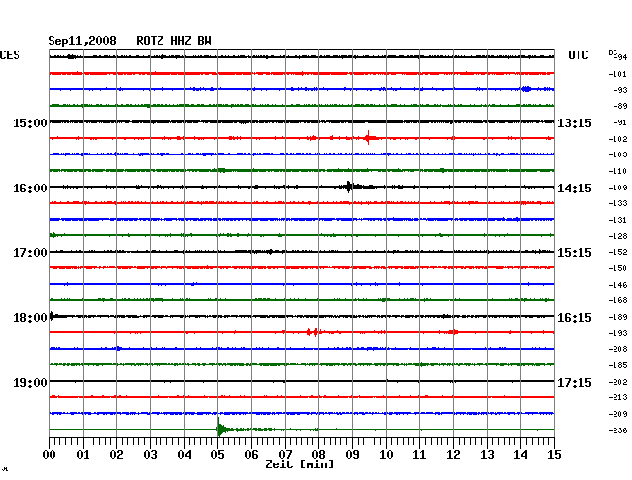632x480 pixels.
Task: Click the DC offset value -109
Action: [x=617, y=188]
